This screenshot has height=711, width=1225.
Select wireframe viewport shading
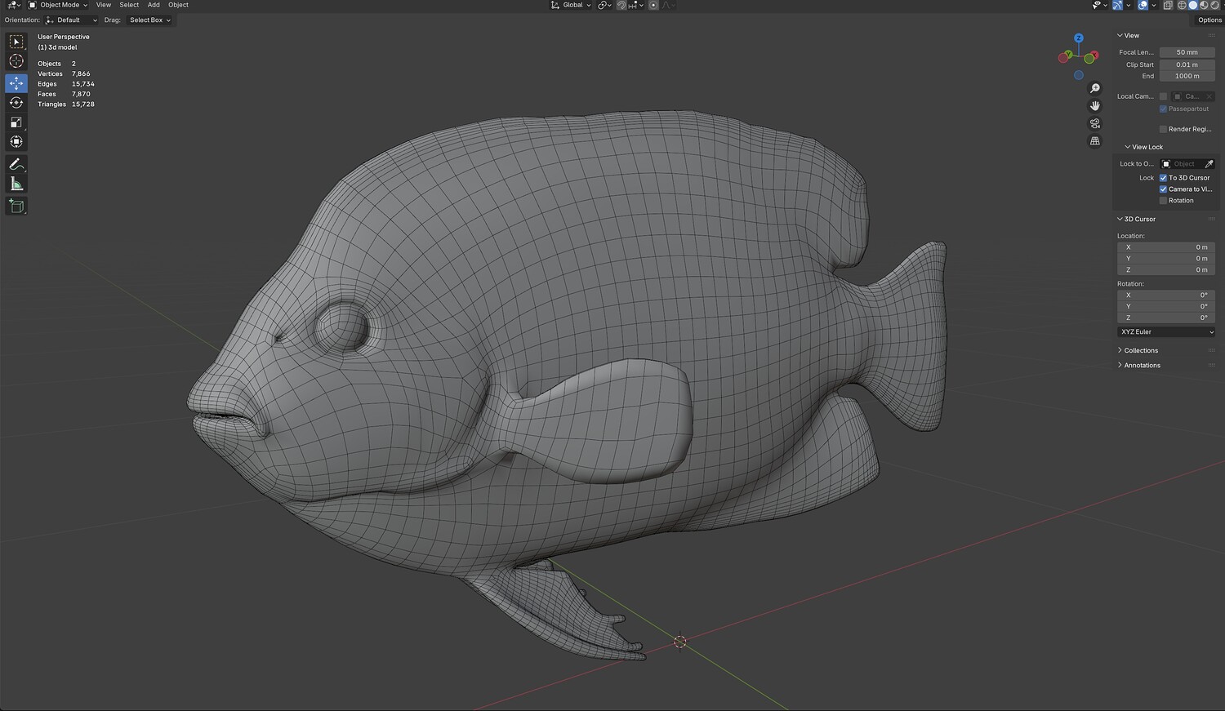point(1181,5)
